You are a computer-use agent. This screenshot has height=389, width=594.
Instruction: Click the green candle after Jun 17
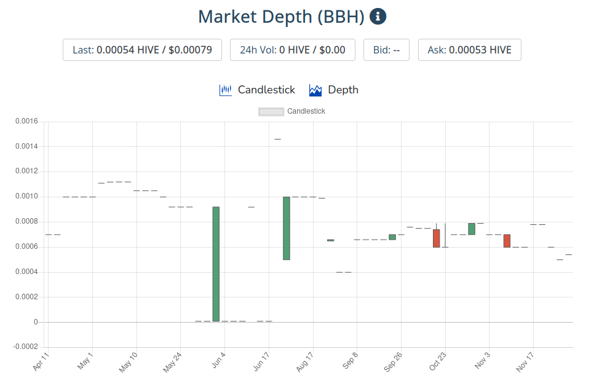tap(287, 229)
